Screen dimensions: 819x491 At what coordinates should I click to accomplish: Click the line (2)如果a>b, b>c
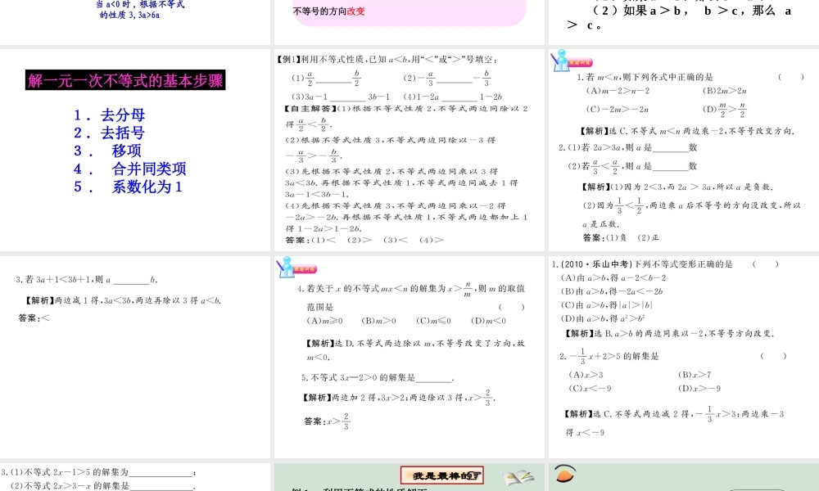[x=692, y=11]
